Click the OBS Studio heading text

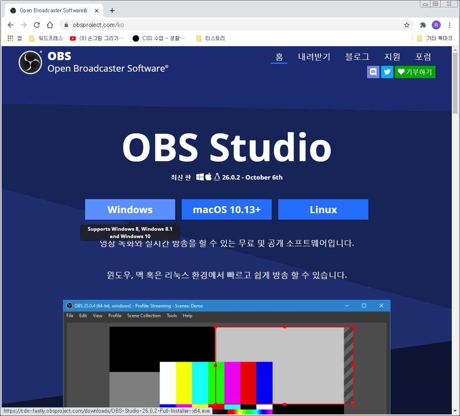tap(227, 148)
